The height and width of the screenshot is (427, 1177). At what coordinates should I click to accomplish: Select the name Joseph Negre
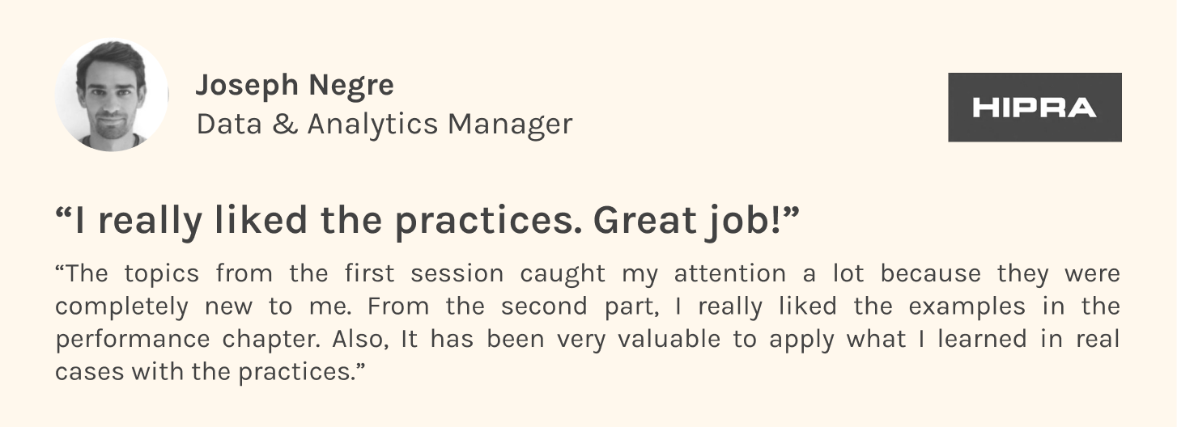point(295,86)
